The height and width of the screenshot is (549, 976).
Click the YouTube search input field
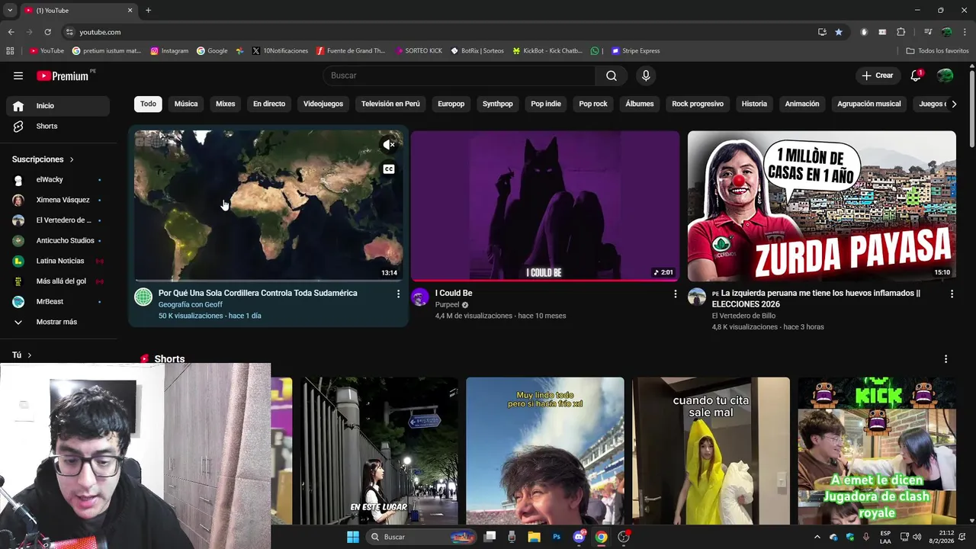tap(459, 75)
